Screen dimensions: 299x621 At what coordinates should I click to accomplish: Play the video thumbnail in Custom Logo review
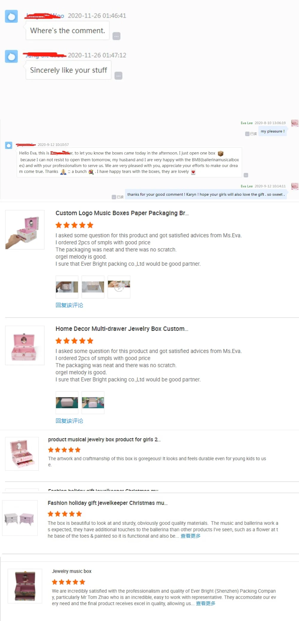point(119,287)
